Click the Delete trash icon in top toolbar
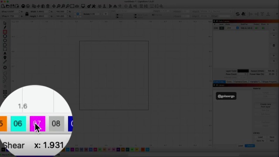Screen dimensions: 279x157 (x=48, y=6)
